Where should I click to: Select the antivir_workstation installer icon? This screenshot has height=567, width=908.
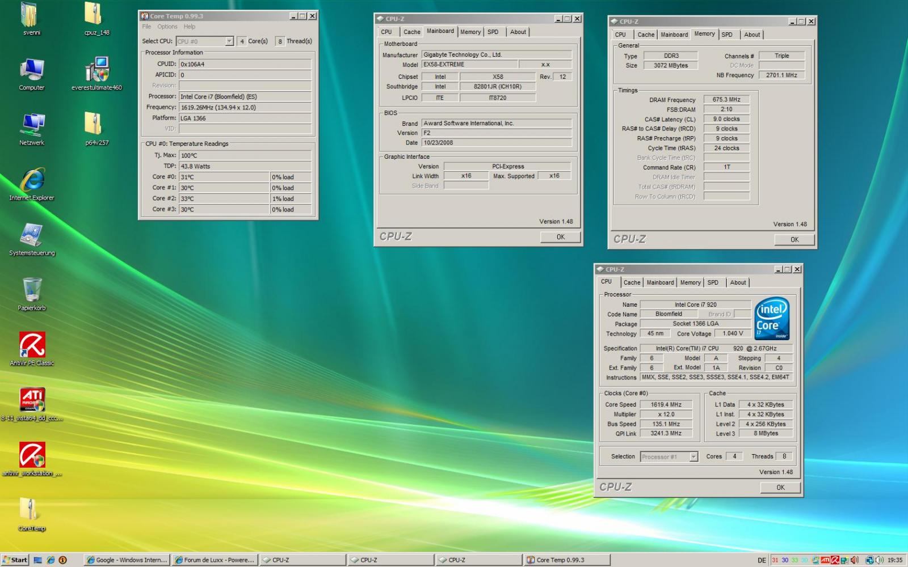click(32, 459)
